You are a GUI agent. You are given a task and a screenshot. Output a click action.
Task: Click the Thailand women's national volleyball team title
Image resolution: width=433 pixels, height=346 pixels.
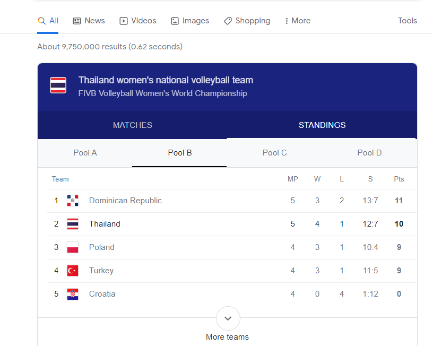(x=166, y=80)
